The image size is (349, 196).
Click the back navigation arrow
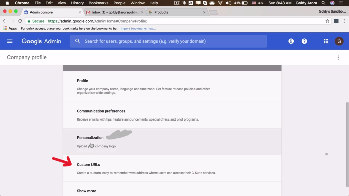click(x=5, y=21)
